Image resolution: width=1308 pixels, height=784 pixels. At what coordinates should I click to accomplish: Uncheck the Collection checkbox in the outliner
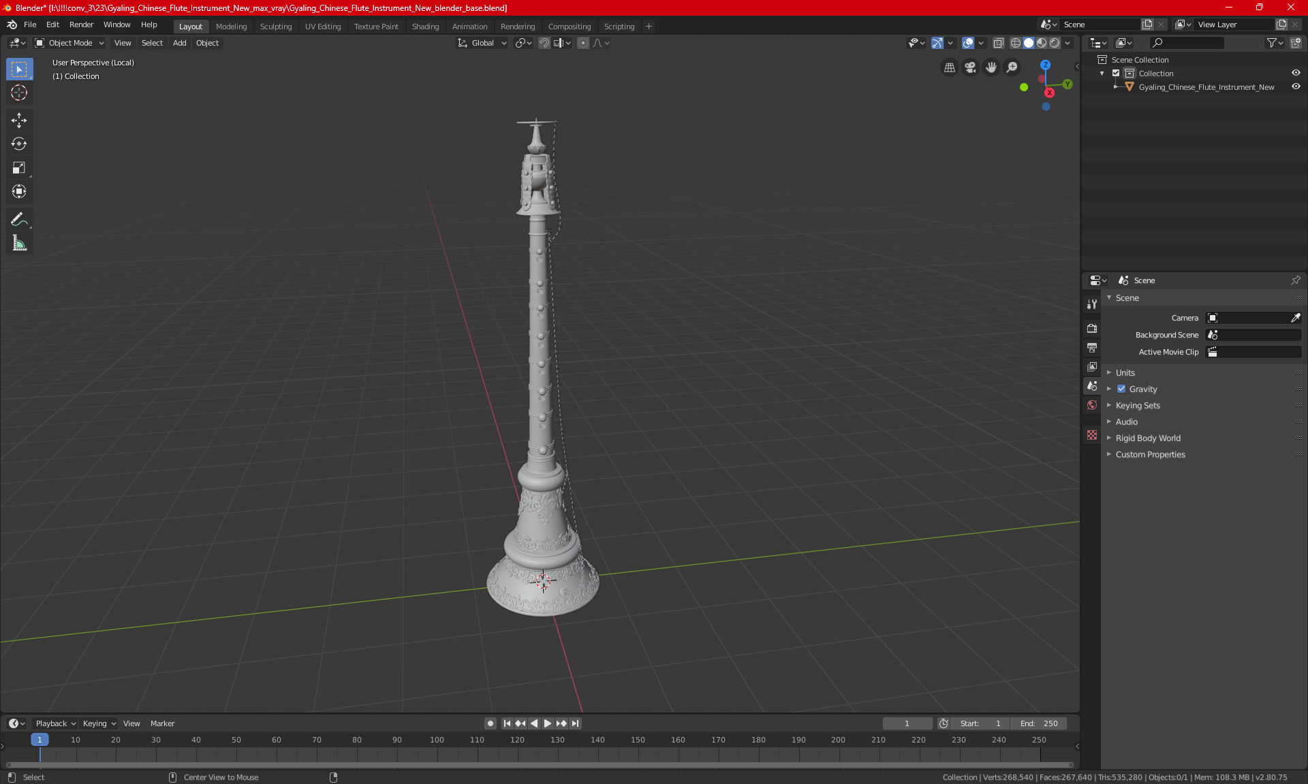pyautogui.click(x=1116, y=73)
